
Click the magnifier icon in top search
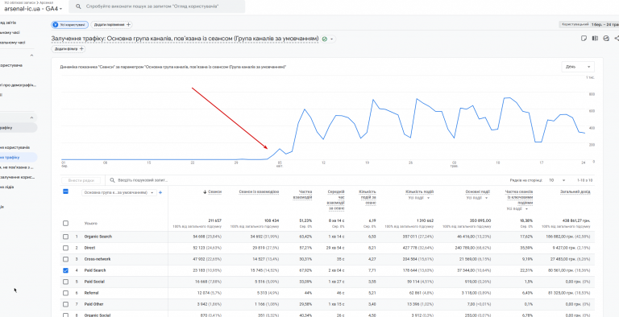[79, 6]
